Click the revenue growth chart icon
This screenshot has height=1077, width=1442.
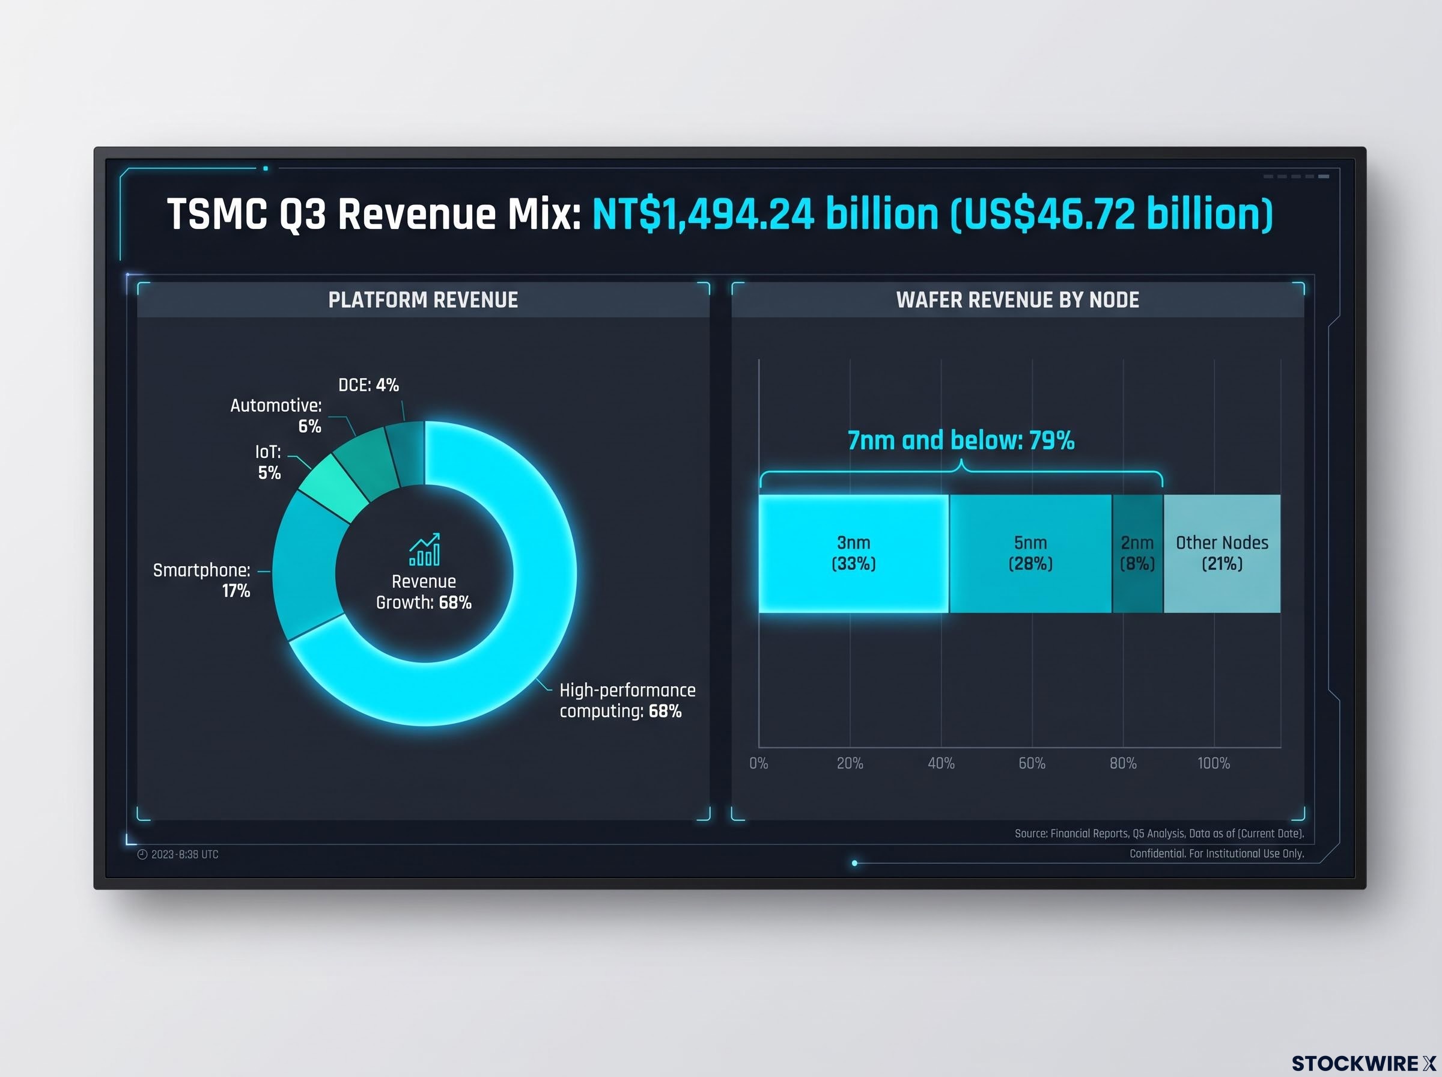[x=424, y=549]
